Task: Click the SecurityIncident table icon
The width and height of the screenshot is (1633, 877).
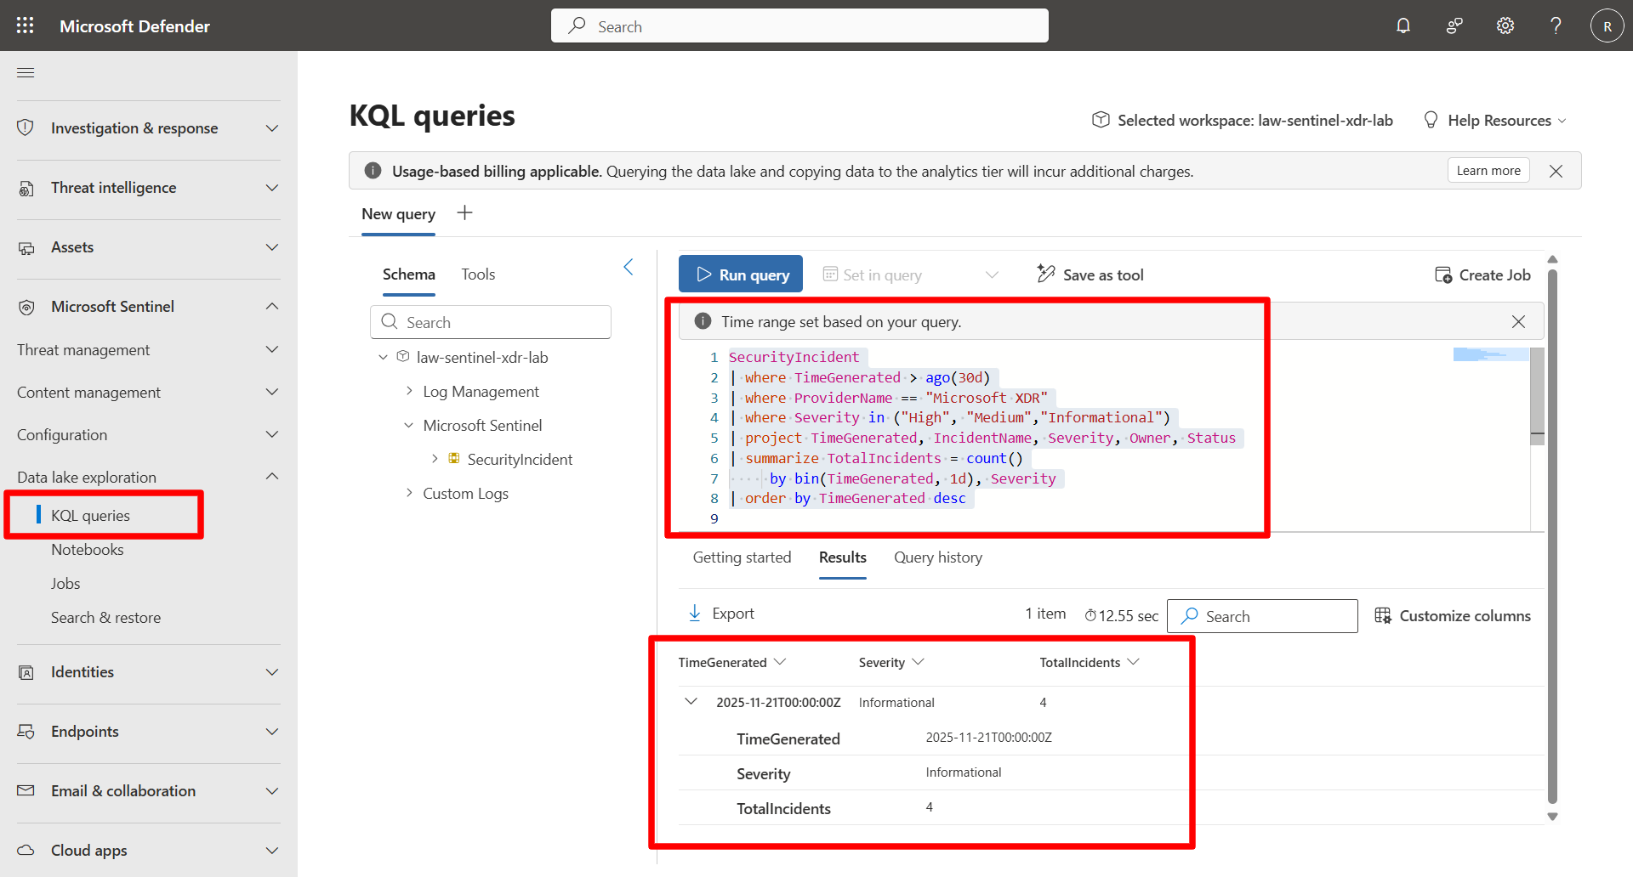Action: click(x=454, y=459)
